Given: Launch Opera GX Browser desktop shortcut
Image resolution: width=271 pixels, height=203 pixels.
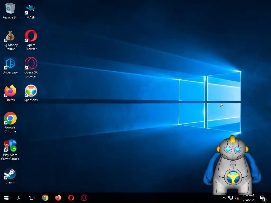Looking at the screenshot, I should (x=31, y=68).
